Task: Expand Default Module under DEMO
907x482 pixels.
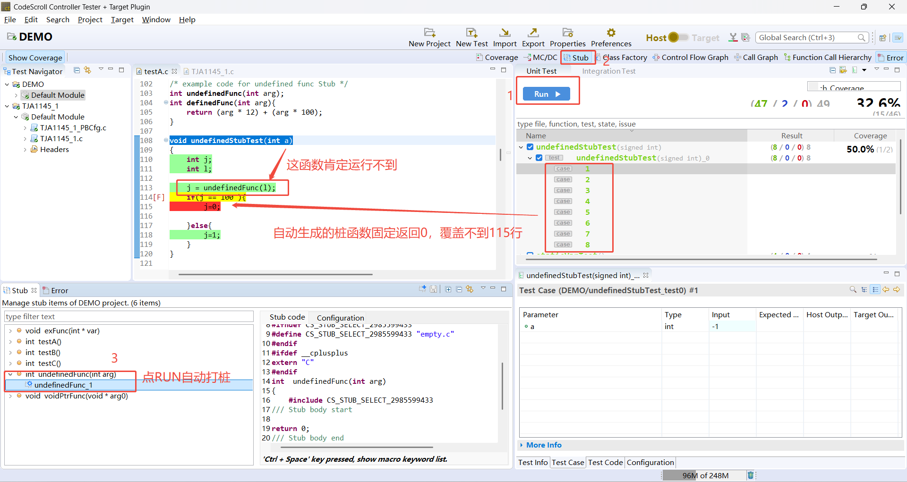Action: click(16, 95)
